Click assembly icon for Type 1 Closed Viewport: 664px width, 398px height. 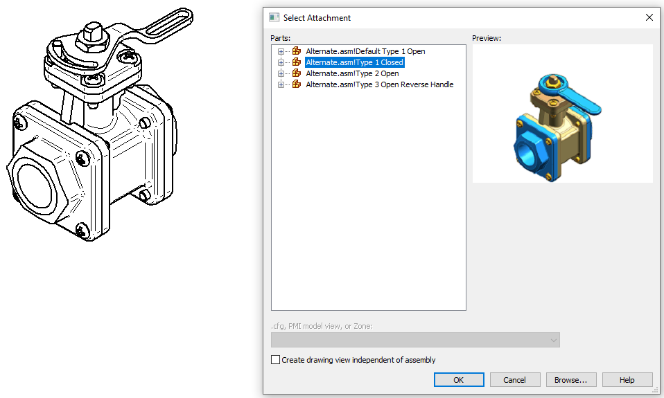297,62
